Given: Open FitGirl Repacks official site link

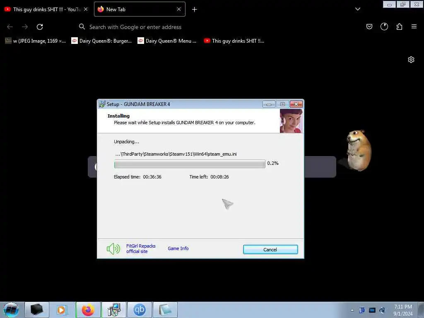Looking at the screenshot, I should pyautogui.click(x=141, y=248).
